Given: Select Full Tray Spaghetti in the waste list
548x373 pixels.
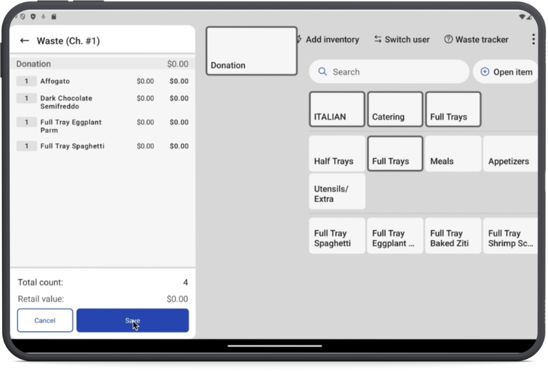Looking at the screenshot, I should (x=102, y=146).
